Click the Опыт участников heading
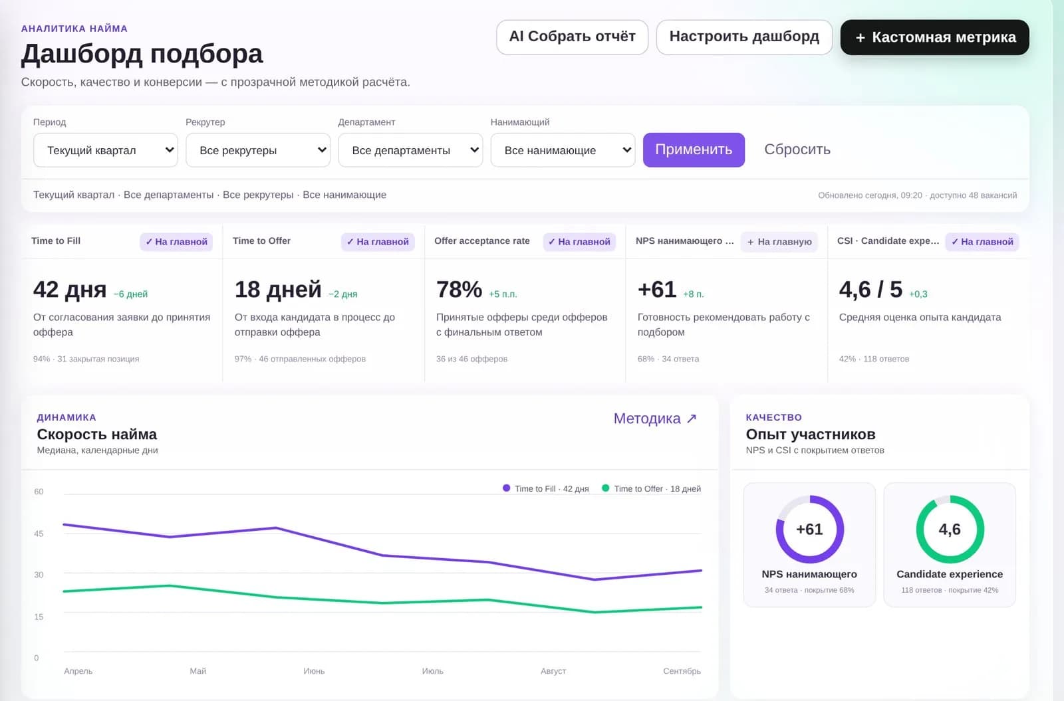The width and height of the screenshot is (1064, 701). (811, 435)
